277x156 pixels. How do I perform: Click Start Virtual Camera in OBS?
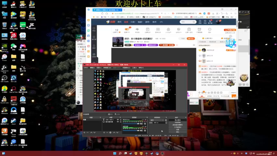[x=178, y=125]
